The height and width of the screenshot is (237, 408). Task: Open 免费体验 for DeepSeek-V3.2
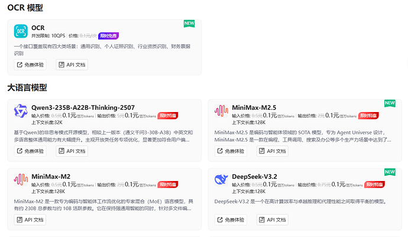[231, 220]
